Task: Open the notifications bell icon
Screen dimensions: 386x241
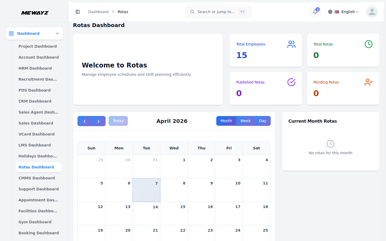Action: click(x=315, y=12)
